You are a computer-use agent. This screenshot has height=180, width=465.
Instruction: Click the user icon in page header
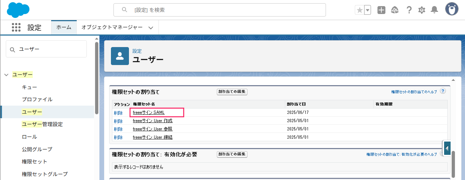[120, 56]
